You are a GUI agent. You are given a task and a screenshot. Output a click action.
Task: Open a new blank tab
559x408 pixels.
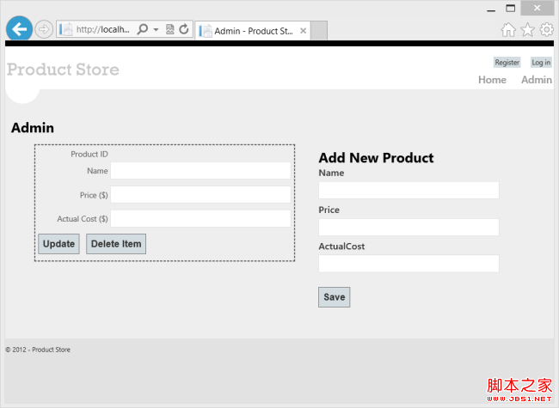(x=318, y=31)
